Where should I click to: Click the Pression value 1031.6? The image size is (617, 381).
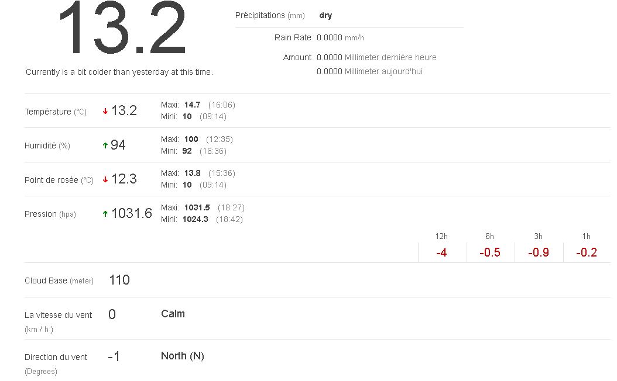click(132, 213)
